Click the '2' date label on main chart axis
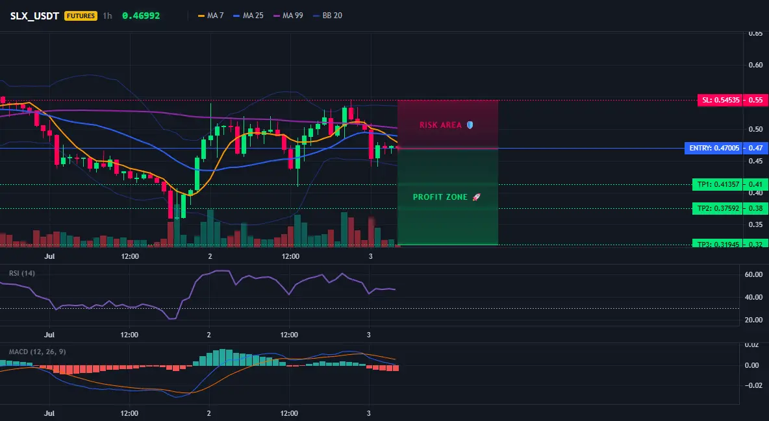 tap(210, 256)
